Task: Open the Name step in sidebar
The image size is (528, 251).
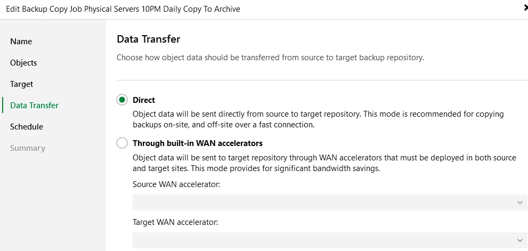Action: pyautogui.click(x=21, y=42)
